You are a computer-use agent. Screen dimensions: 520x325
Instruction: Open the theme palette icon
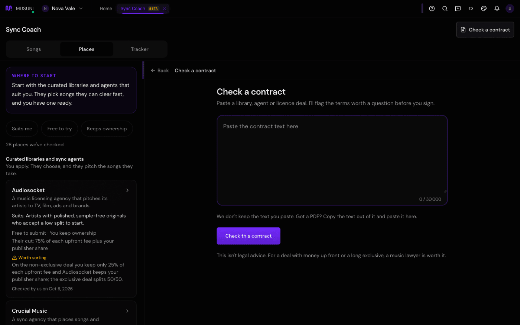(x=484, y=8)
